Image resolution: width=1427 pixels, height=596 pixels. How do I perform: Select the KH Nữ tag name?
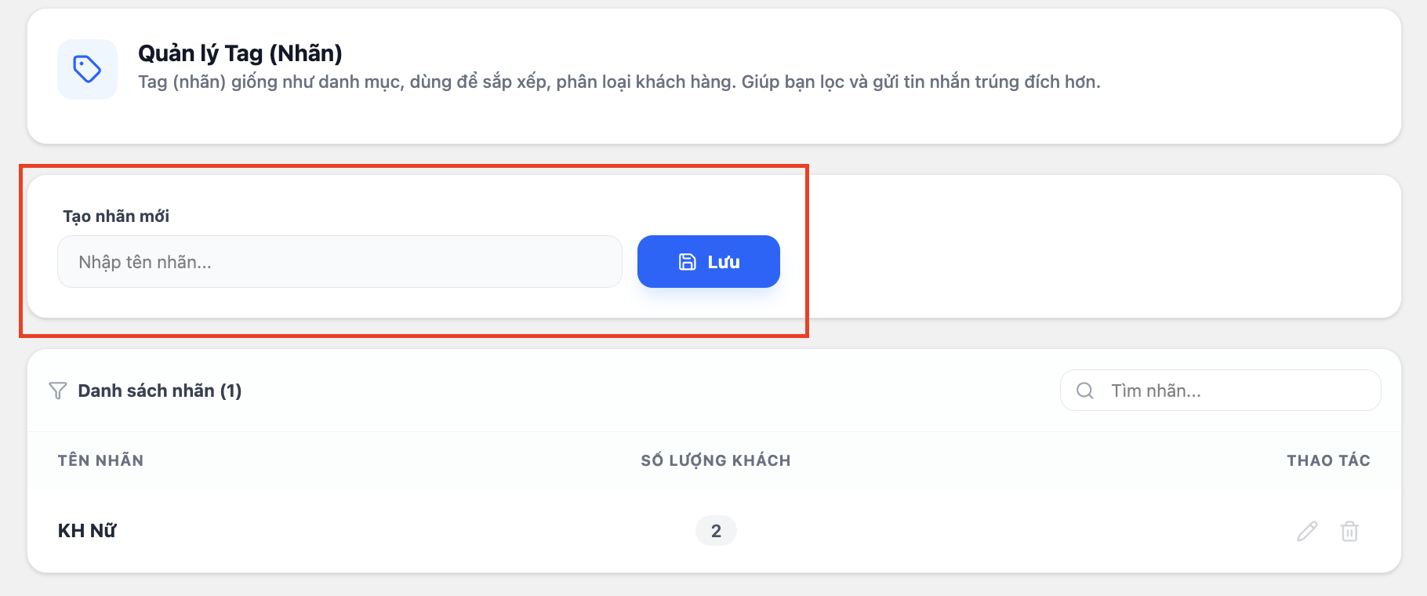click(x=87, y=531)
